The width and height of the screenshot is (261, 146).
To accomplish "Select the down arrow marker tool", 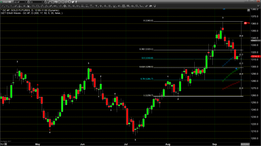I will click(x=105, y=6).
